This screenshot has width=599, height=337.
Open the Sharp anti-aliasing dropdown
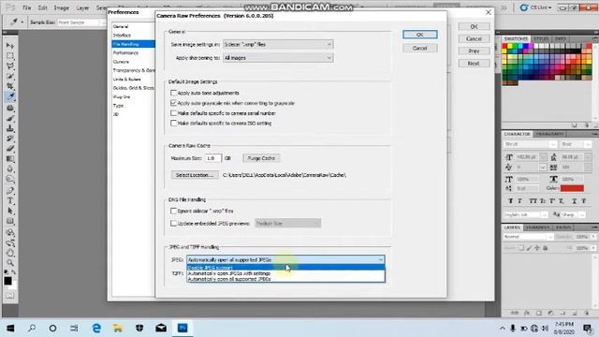573,214
